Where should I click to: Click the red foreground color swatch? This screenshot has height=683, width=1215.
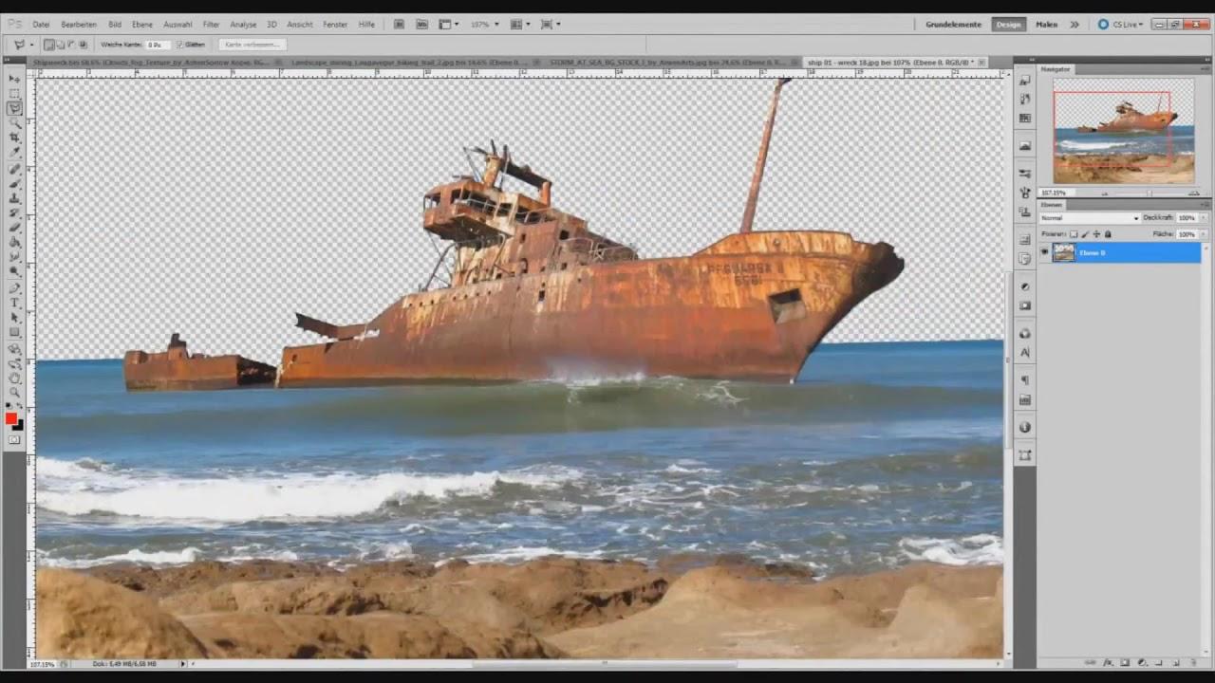[x=10, y=418]
